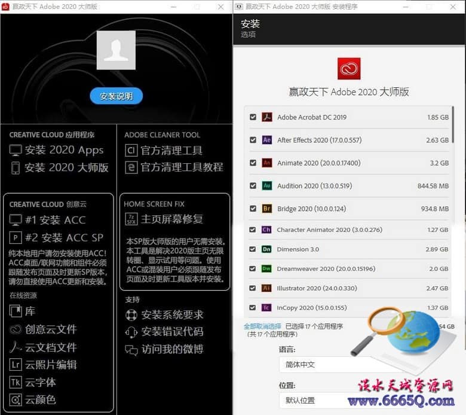The width and height of the screenshot is (466, 415).
Task: Click the monitor icon for #1 安装 ACC
Action: (16, 220)
